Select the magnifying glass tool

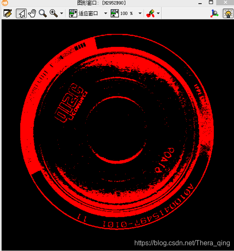(43, 13)
